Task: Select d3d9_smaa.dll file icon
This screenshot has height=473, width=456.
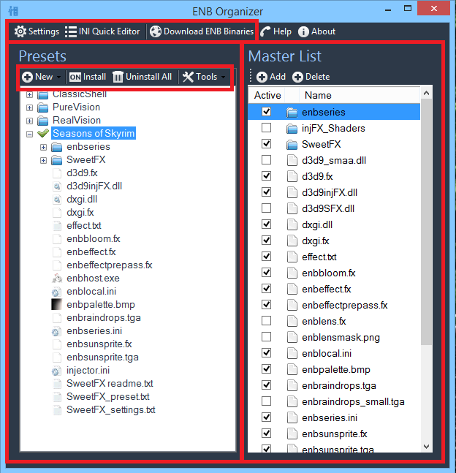Action: click(x=292, y=161)
